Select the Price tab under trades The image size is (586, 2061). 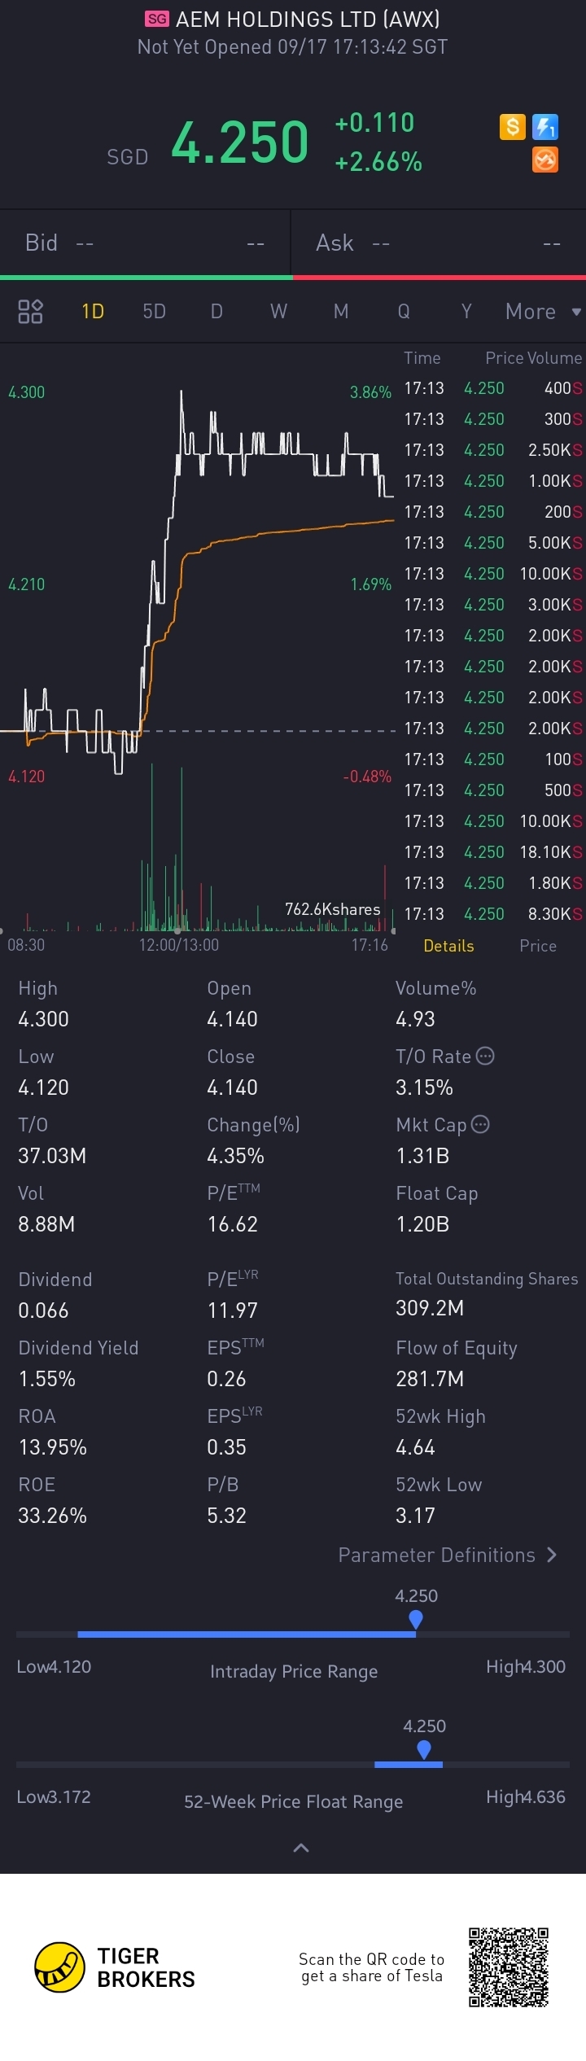pos(538,946)
